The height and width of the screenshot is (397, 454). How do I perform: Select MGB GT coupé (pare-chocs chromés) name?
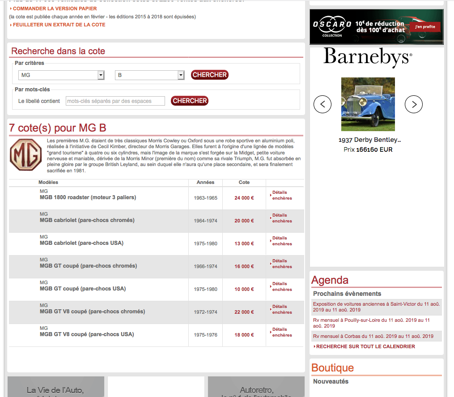(88, 266)
